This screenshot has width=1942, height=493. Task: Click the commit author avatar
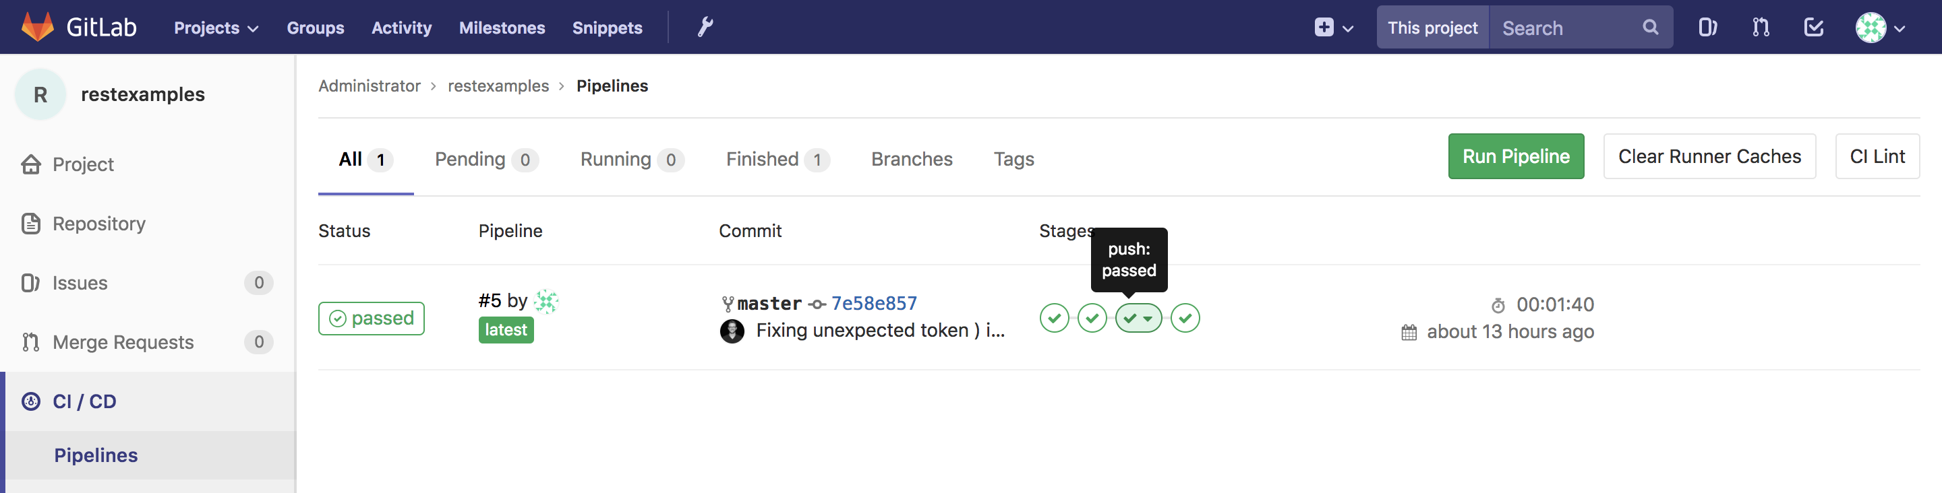tap(731, 331)
